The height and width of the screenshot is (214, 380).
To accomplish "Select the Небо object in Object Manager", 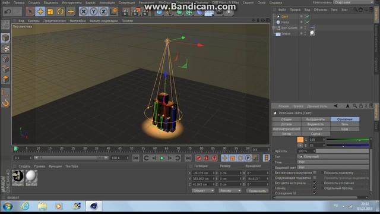I will tap(285, 23).
